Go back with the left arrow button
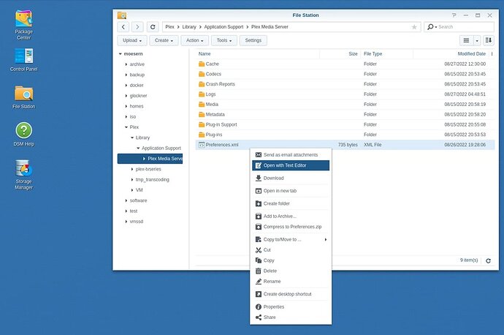504x335 pixels. pos(123,27)
